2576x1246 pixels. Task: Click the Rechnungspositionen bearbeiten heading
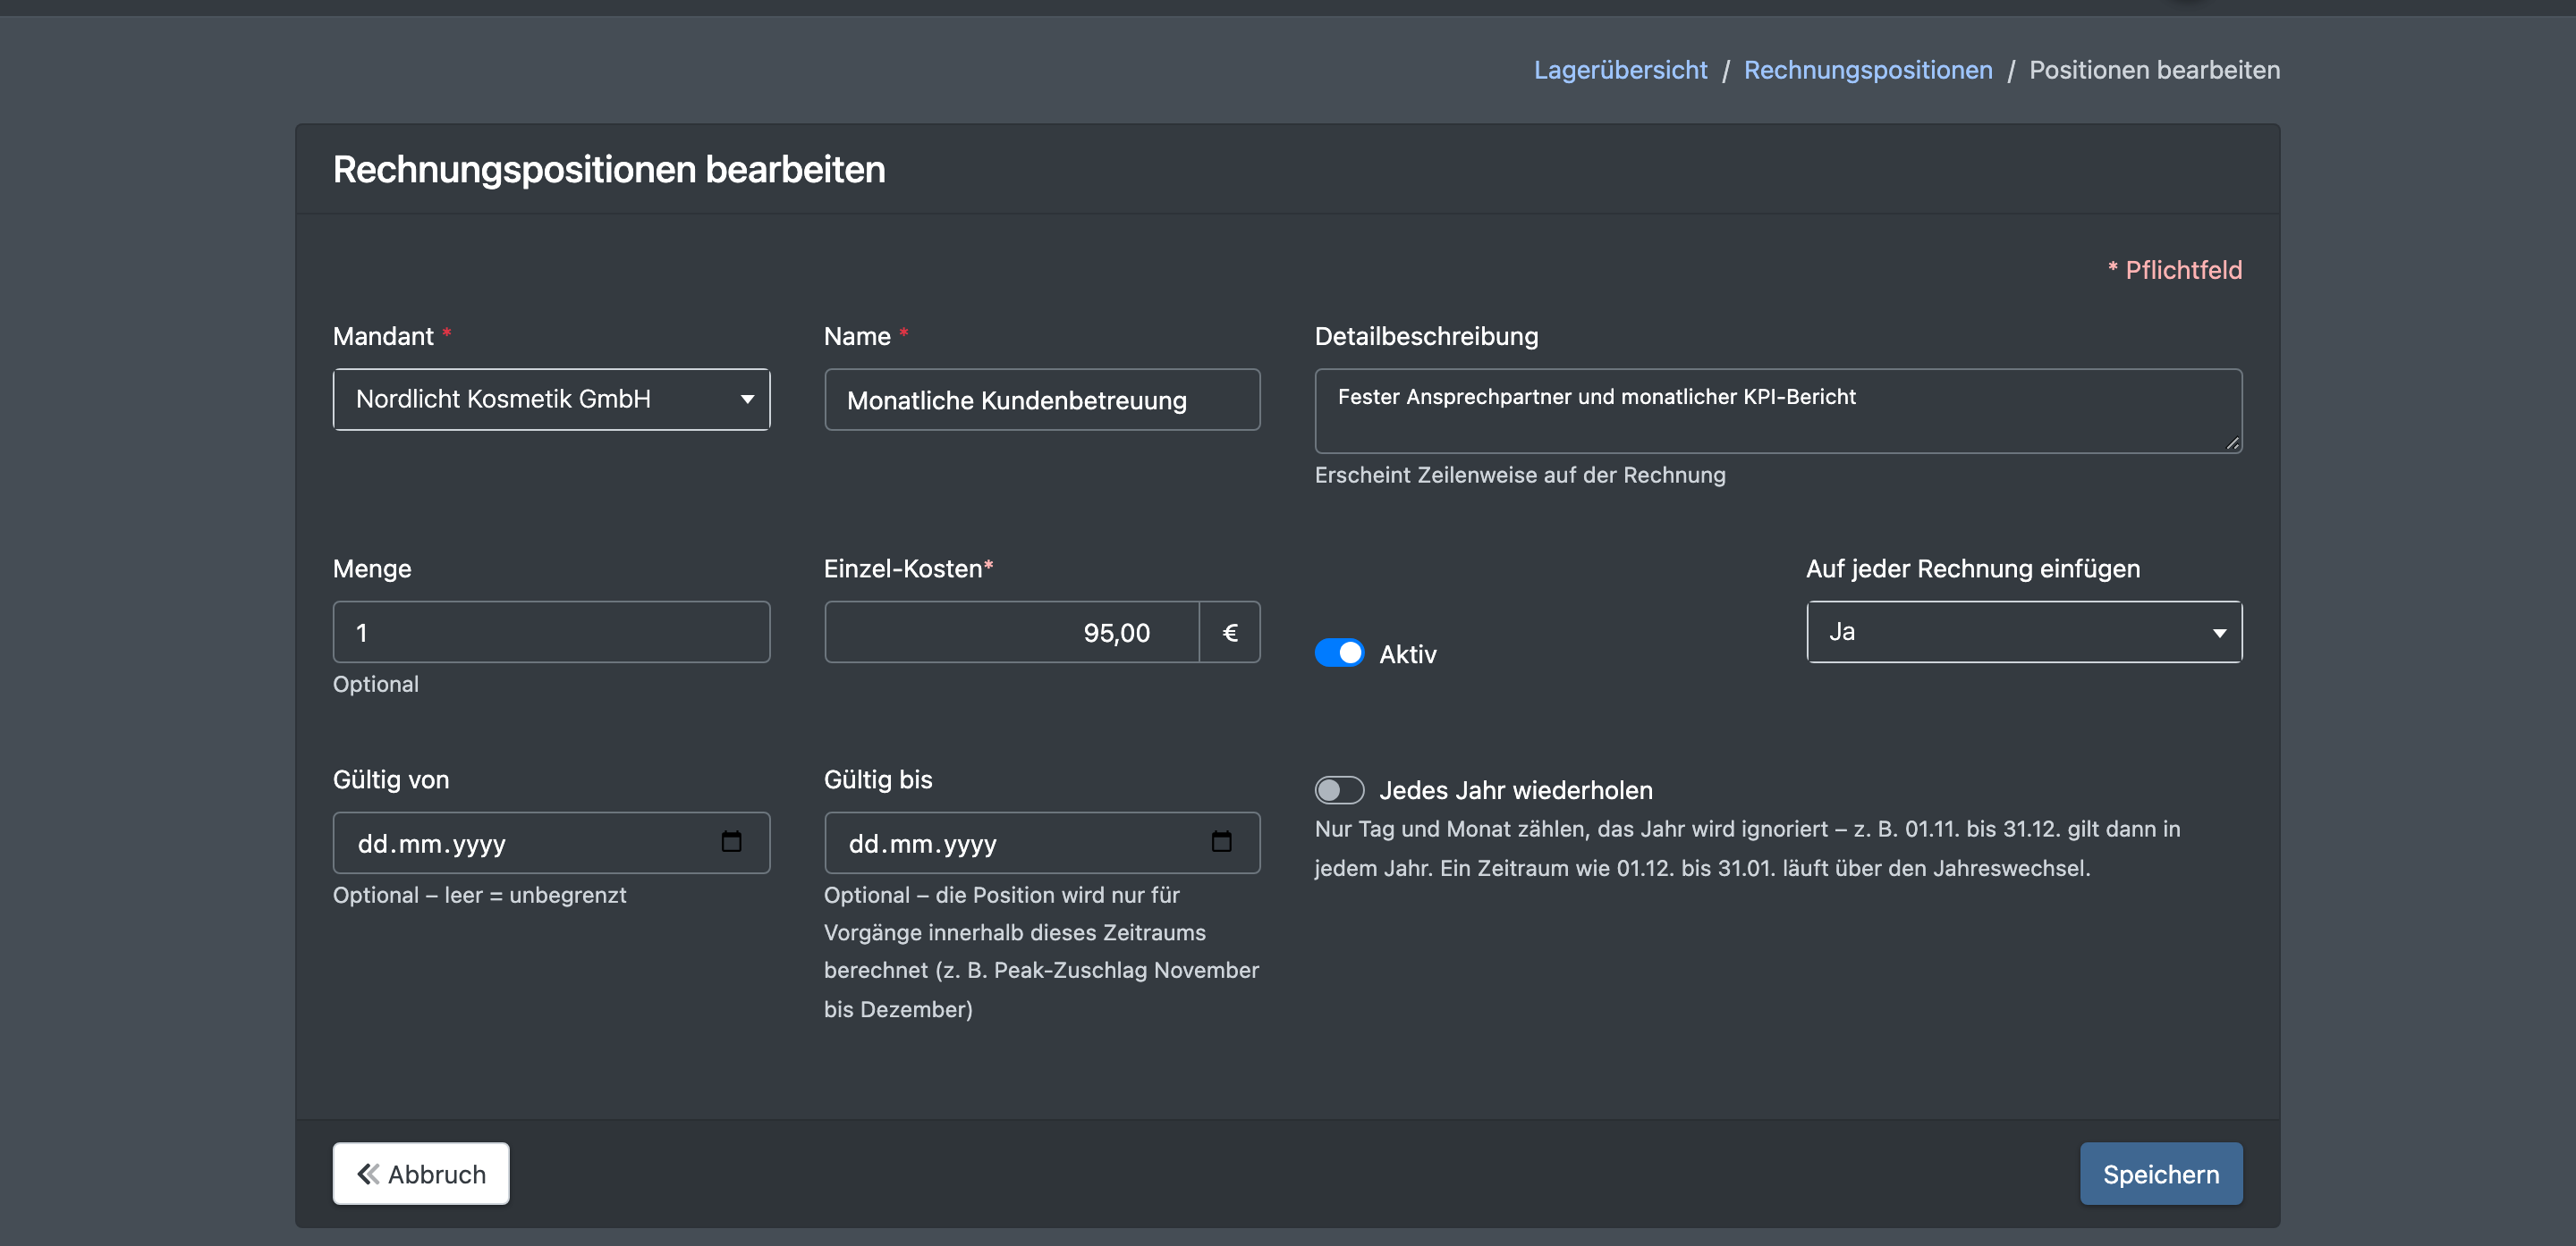609,169
